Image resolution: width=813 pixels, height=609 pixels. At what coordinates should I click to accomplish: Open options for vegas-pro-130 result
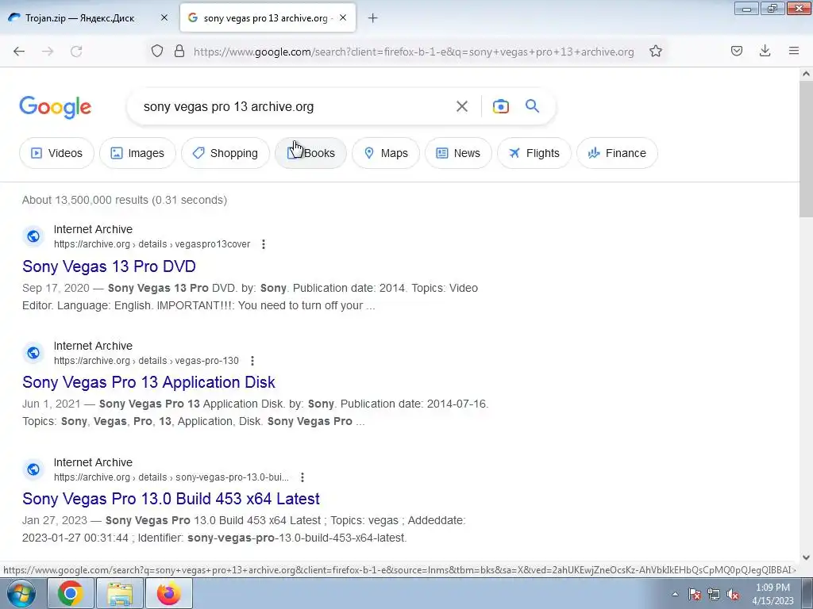pos(252,361)
